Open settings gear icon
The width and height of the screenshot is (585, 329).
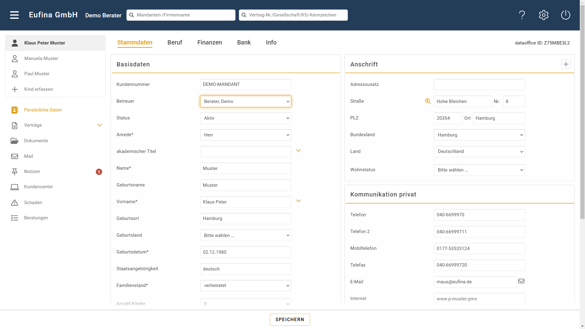pyautogui.click(x=544, y=15)
